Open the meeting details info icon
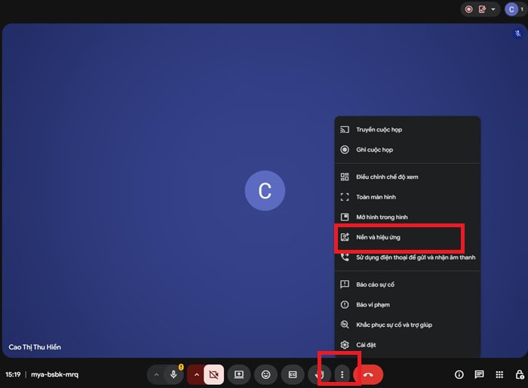 click(x=459, y=374)
